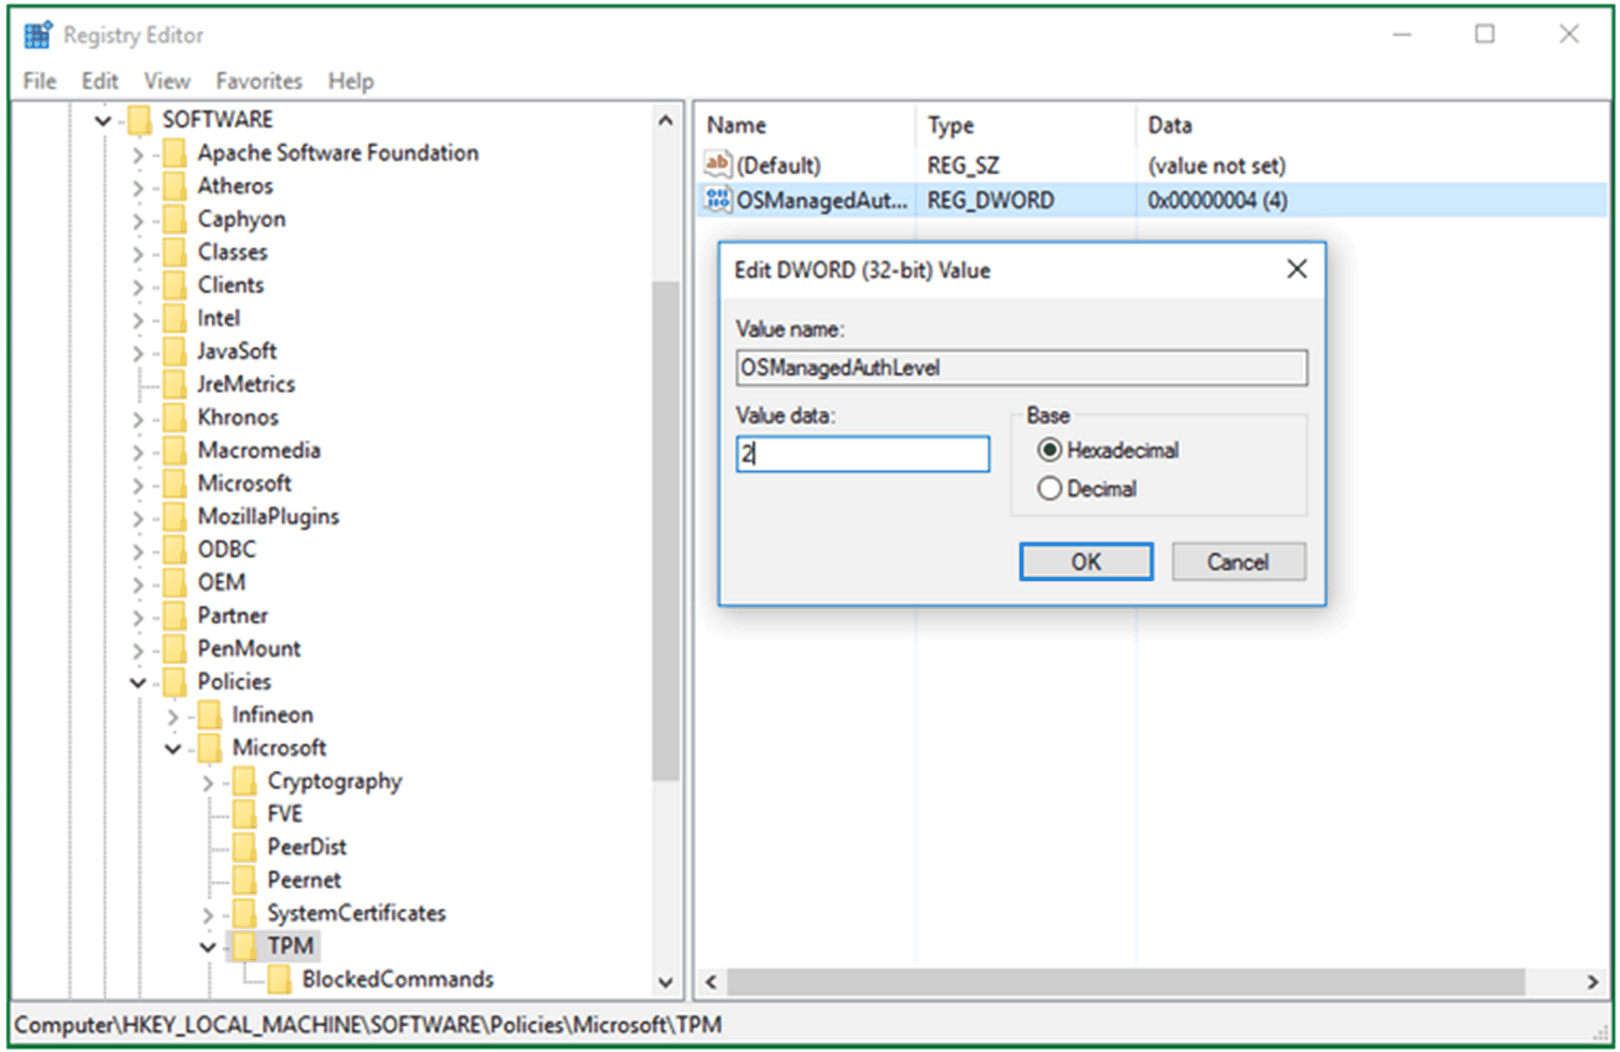Open the Favorites menu

258,81
